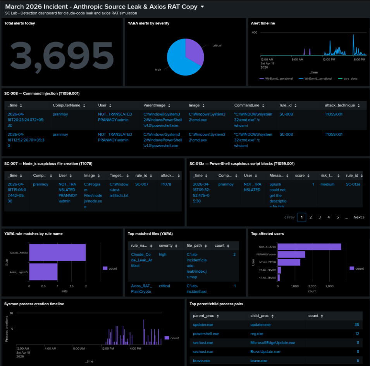Open T1059.001 link in first SC-008 row
Viewport: 370px width, 366px height.
[x=334, y=114]
